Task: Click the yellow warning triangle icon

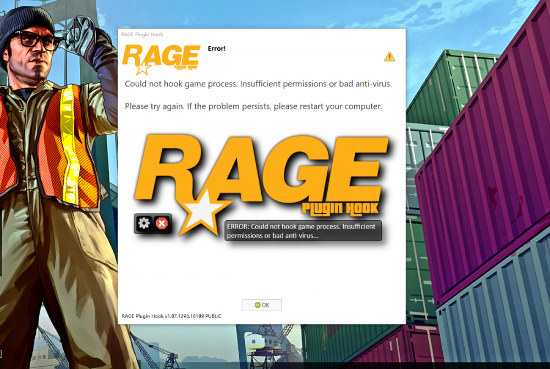Action: [x=389, y=57]
